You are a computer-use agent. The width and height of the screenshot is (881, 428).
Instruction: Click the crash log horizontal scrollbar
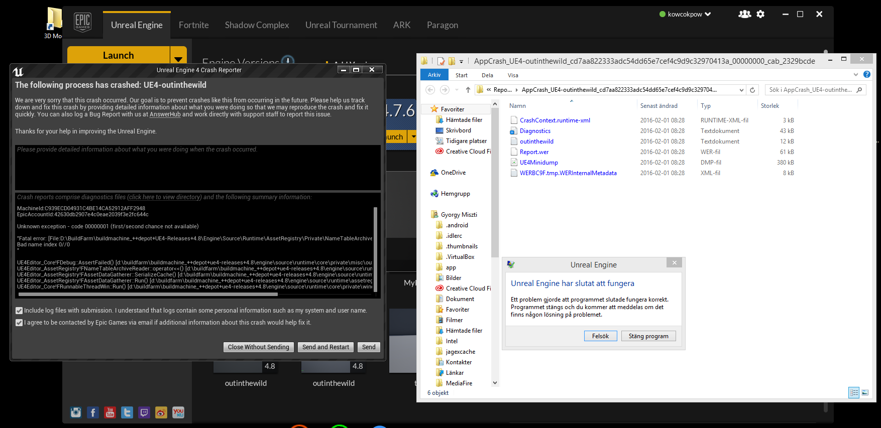pyautogui.click(x=148, y=295)
